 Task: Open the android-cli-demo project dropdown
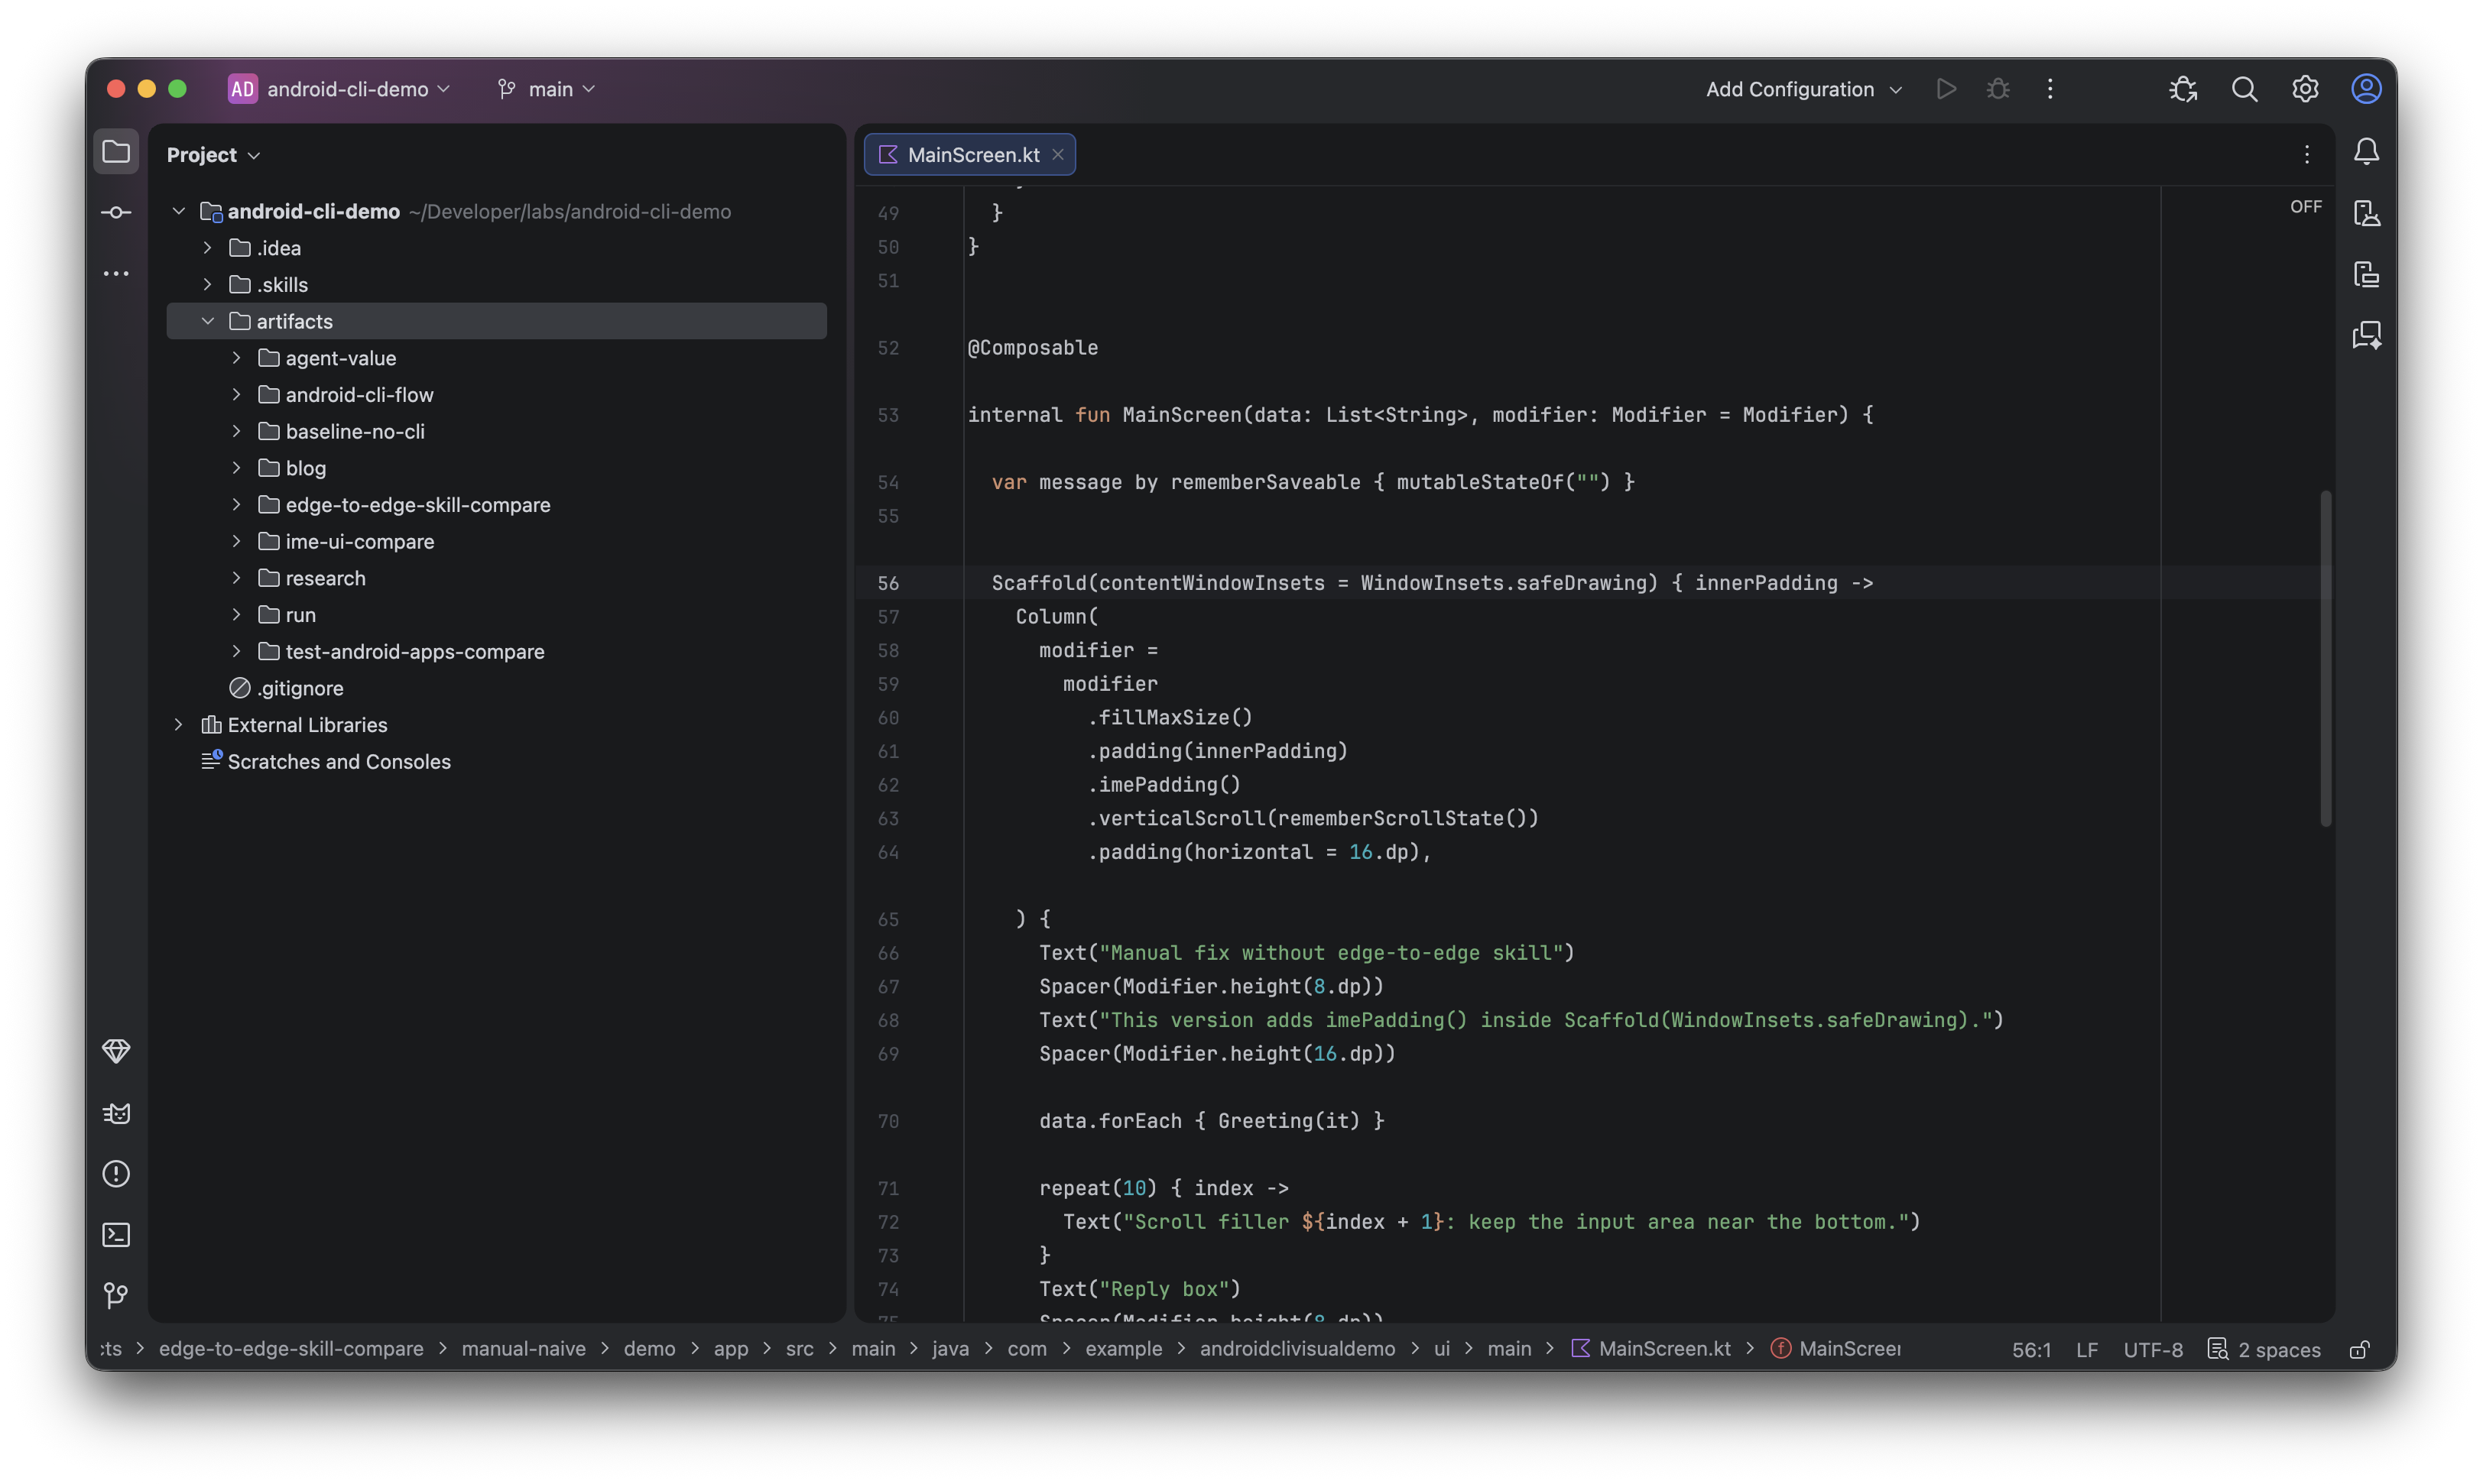358,89
